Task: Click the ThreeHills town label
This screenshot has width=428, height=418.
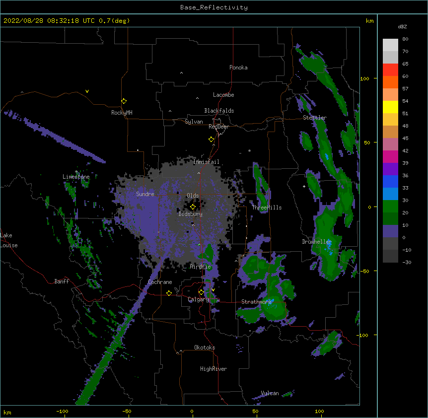Action: point(267,208)
